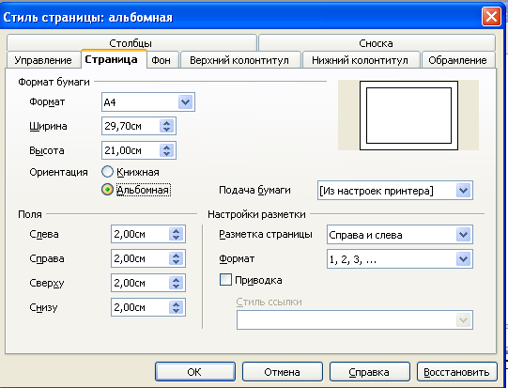
Task: Select the Страница tab
Action: pyautogui.click(x=111, y=59)
